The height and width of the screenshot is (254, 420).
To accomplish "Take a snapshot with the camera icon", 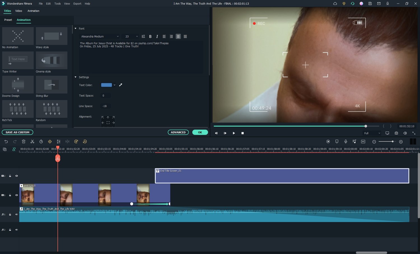I will coord(396,133).
